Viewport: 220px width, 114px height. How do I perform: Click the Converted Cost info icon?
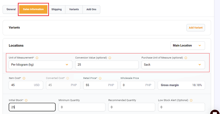(68, 78)
